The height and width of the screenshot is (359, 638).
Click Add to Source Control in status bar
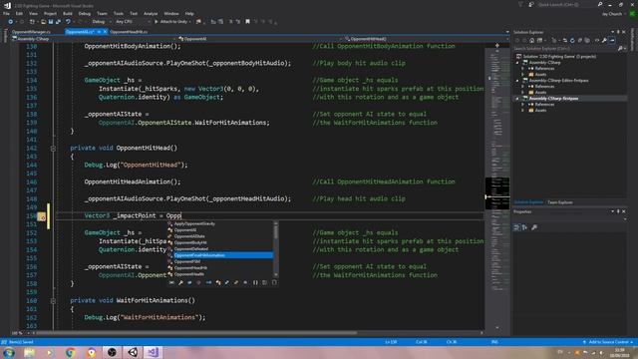[x=608, y=342]
